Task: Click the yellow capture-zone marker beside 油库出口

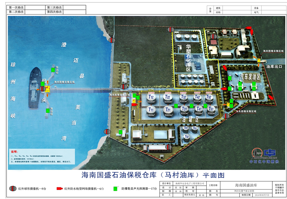Action: (259, 60)
